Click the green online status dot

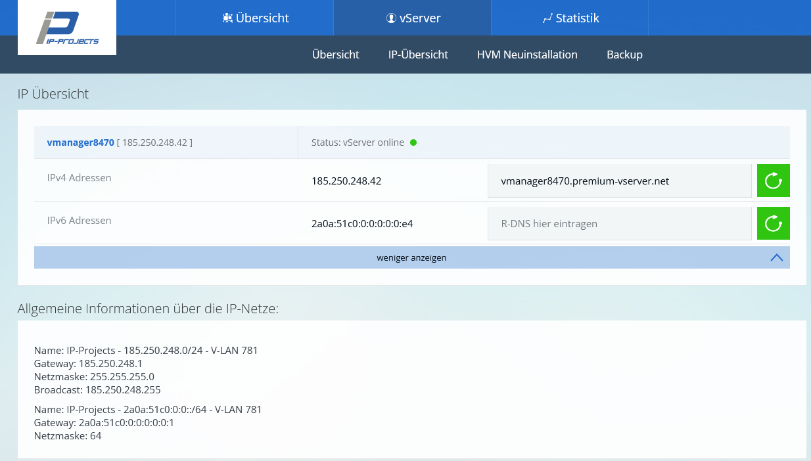413,143
